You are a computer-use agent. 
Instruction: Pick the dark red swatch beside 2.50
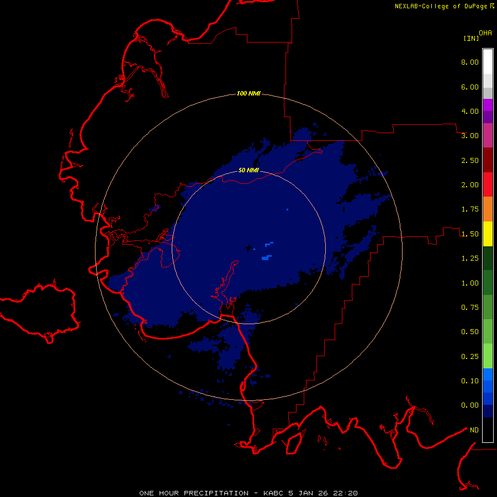(488, 160)
